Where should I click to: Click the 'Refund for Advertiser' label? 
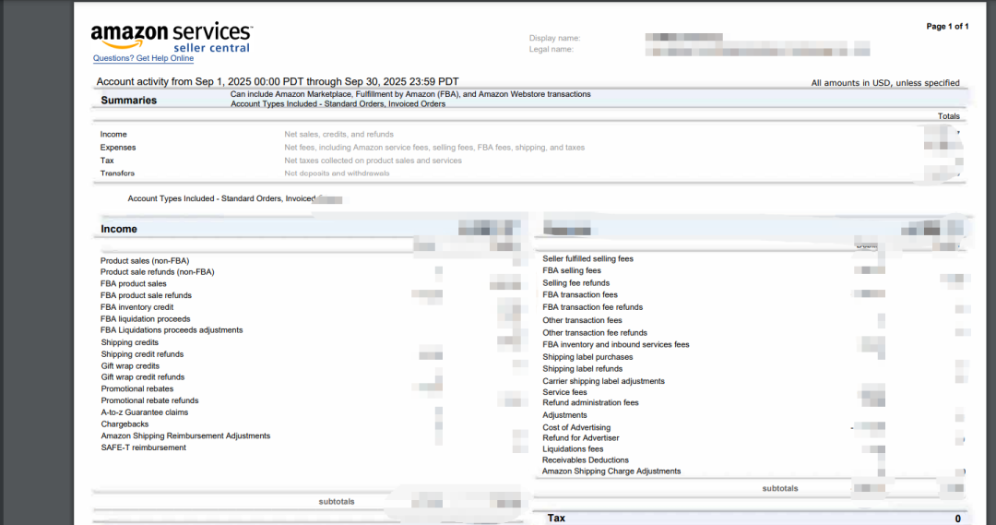click(x=581, y=438)
